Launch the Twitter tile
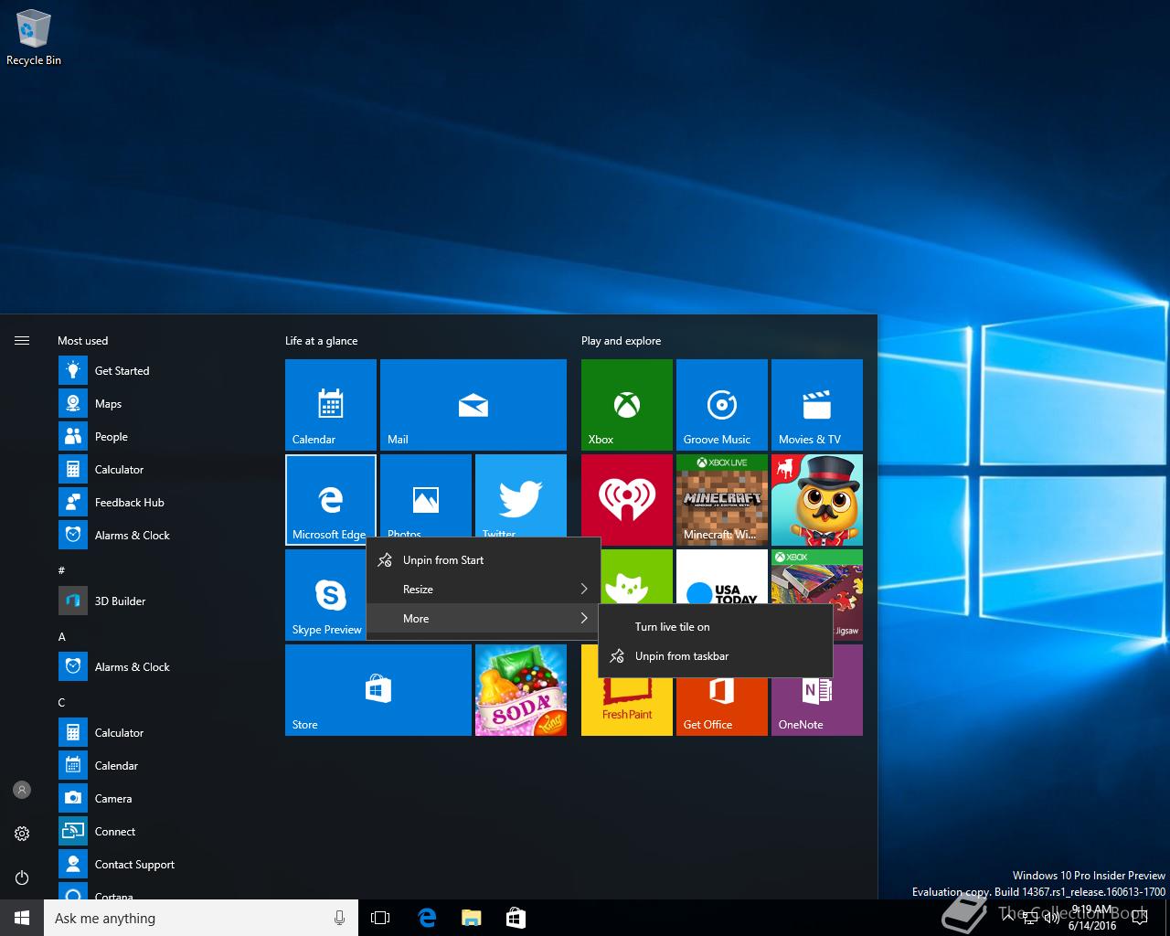The width and height of the screenshot is (1170, 936). tap(521, 495)
